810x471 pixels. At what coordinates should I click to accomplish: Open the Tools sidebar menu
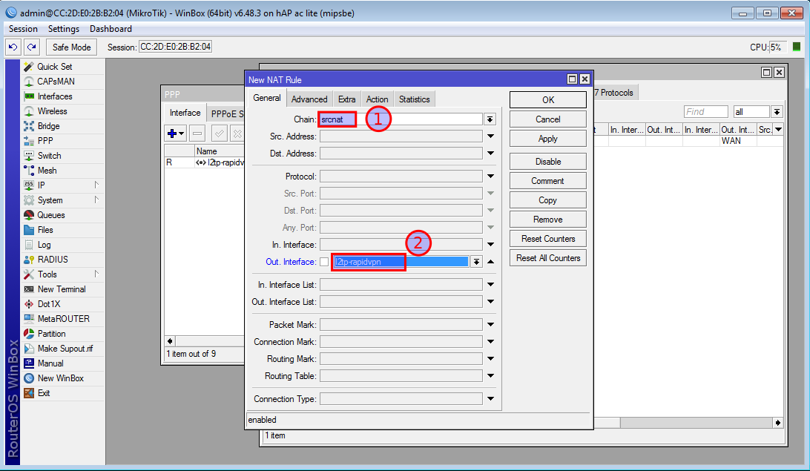point(47,274)
